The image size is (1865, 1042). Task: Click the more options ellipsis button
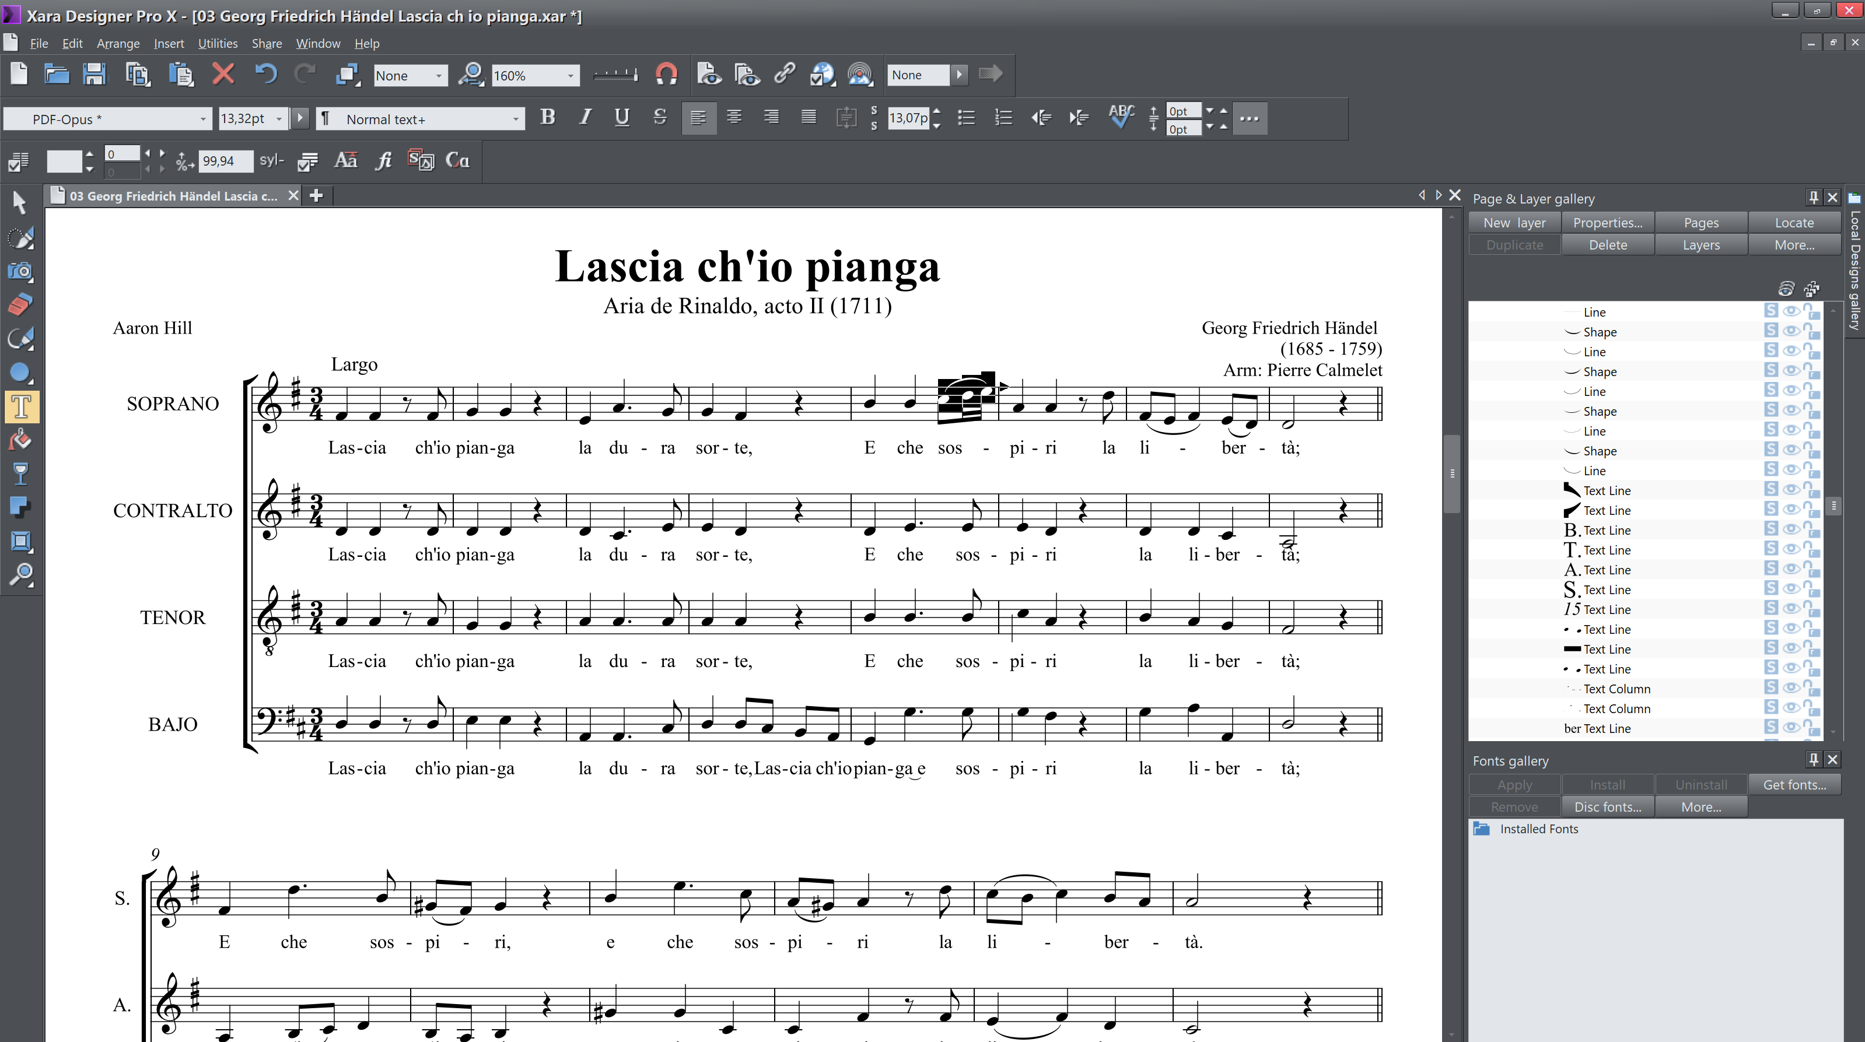click(x=1249, y=118)
